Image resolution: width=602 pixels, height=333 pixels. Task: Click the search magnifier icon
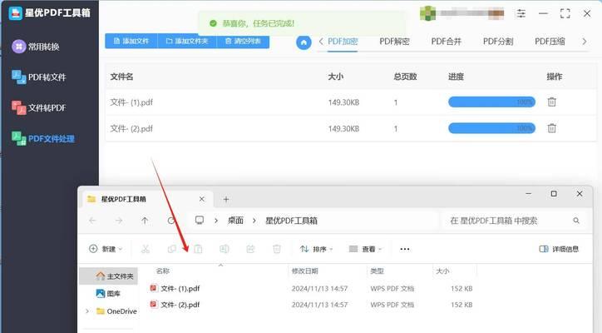click(576, 221)
